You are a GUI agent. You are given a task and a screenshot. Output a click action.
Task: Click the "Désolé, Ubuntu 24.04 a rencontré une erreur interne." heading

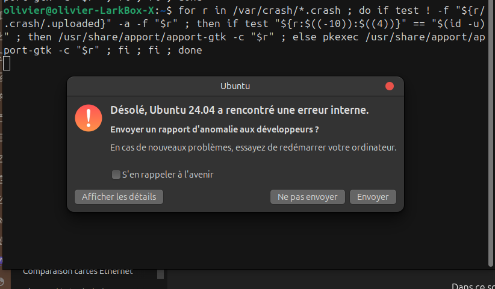(x=239, y=110)
